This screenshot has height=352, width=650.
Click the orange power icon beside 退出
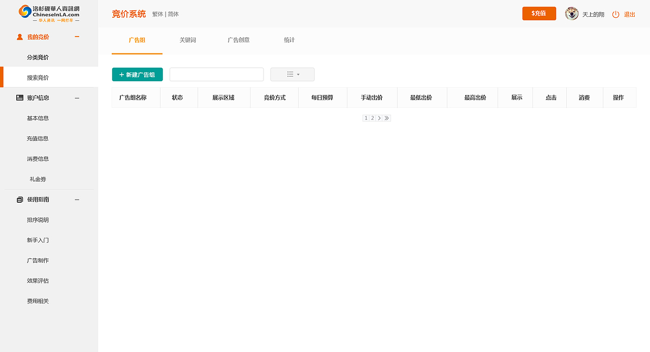tap(615, 14)
